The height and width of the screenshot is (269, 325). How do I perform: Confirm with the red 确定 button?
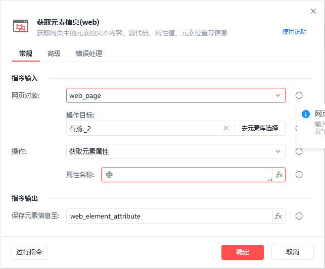click(x=243, y=252)
